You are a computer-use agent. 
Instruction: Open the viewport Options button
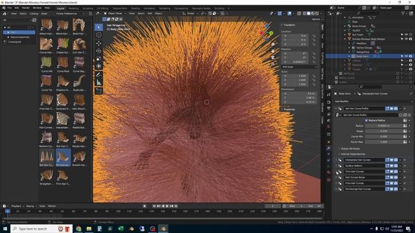coord(316,19)
